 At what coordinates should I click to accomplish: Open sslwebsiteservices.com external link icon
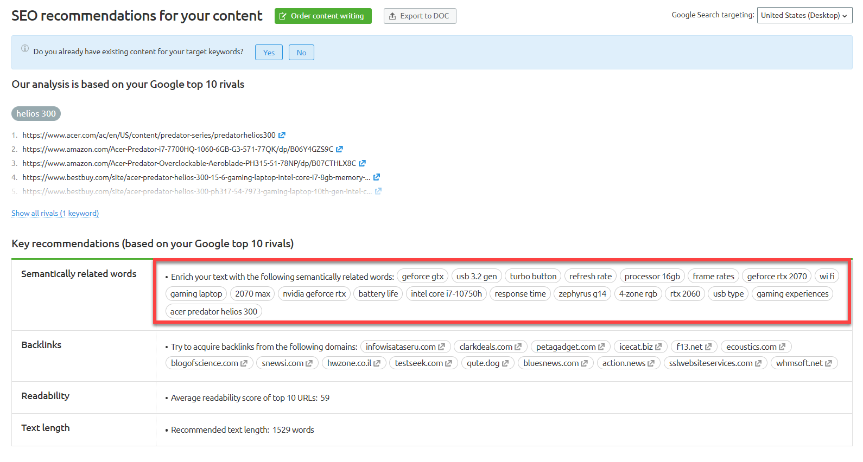coord(758,363)
